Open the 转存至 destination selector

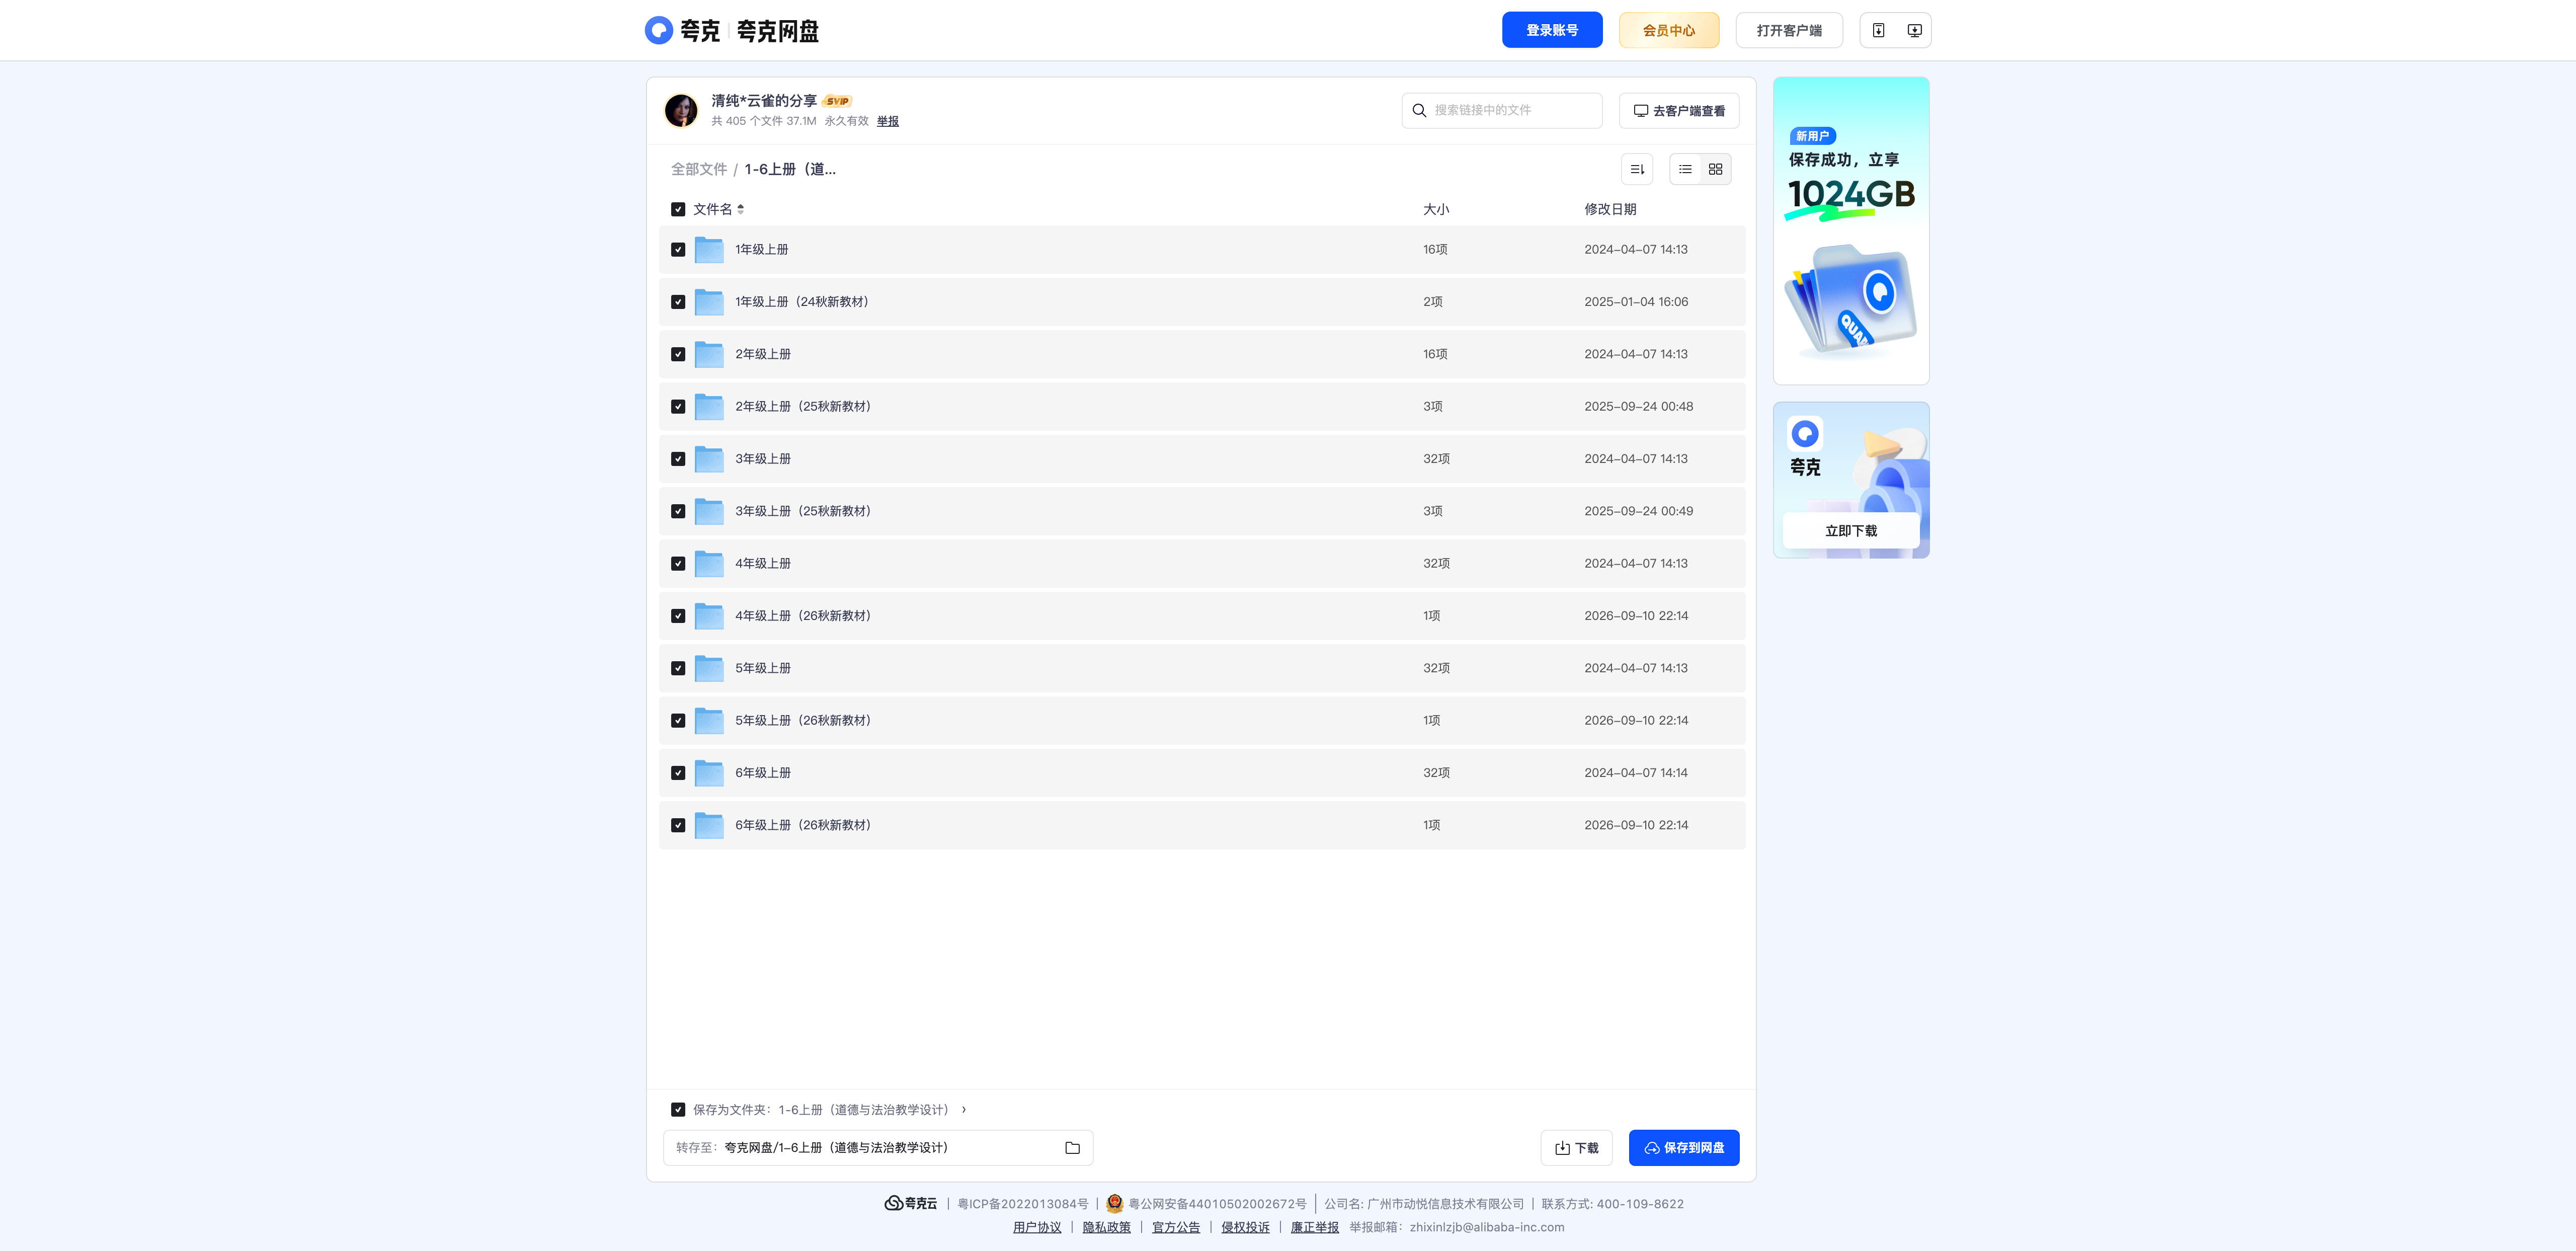point(877,1148)
